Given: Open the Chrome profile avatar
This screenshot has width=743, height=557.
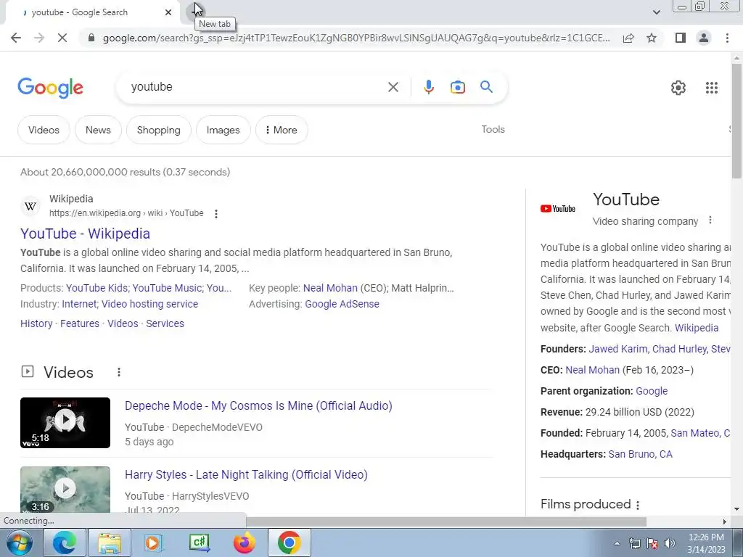Looking at the screenshot, I should pyautogui.click(x=704, y=38).
